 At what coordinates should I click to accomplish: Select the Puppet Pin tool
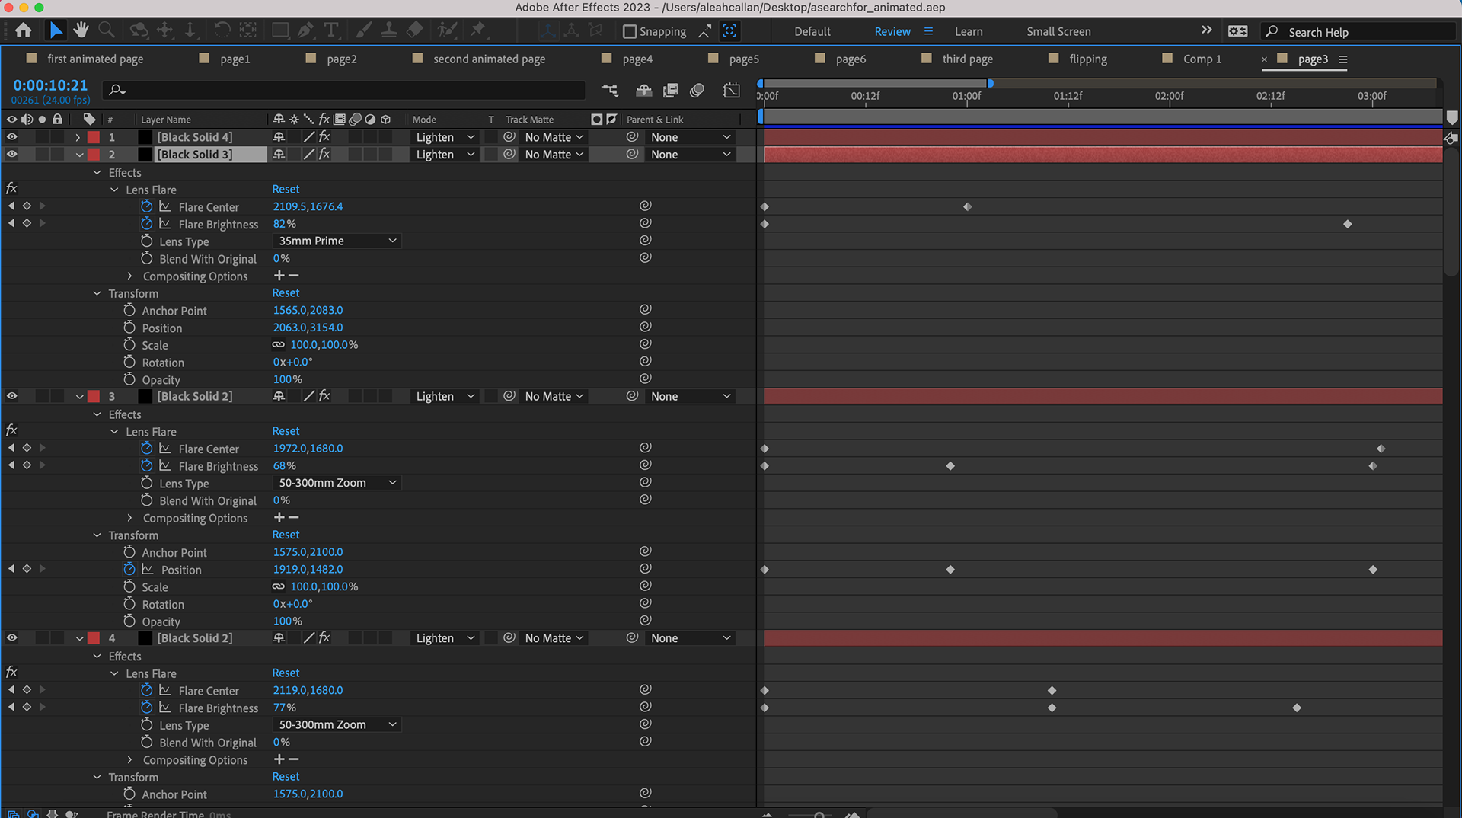477,30
